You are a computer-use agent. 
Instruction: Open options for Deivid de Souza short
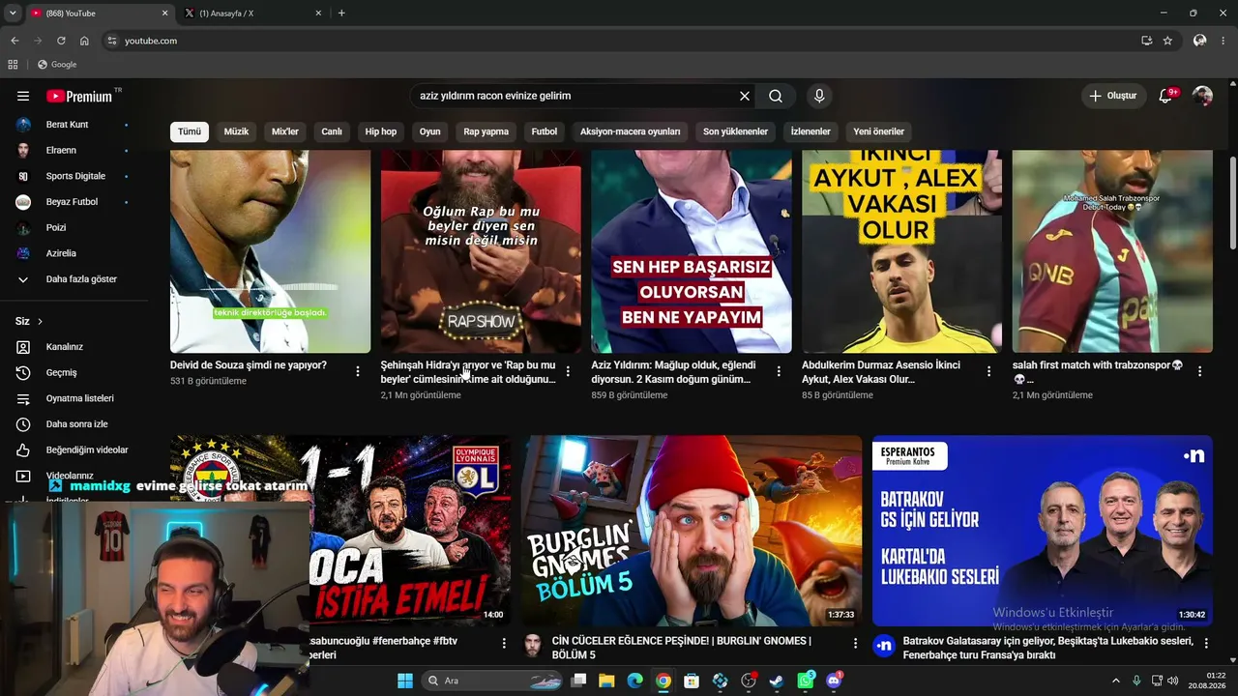point(357,371)
